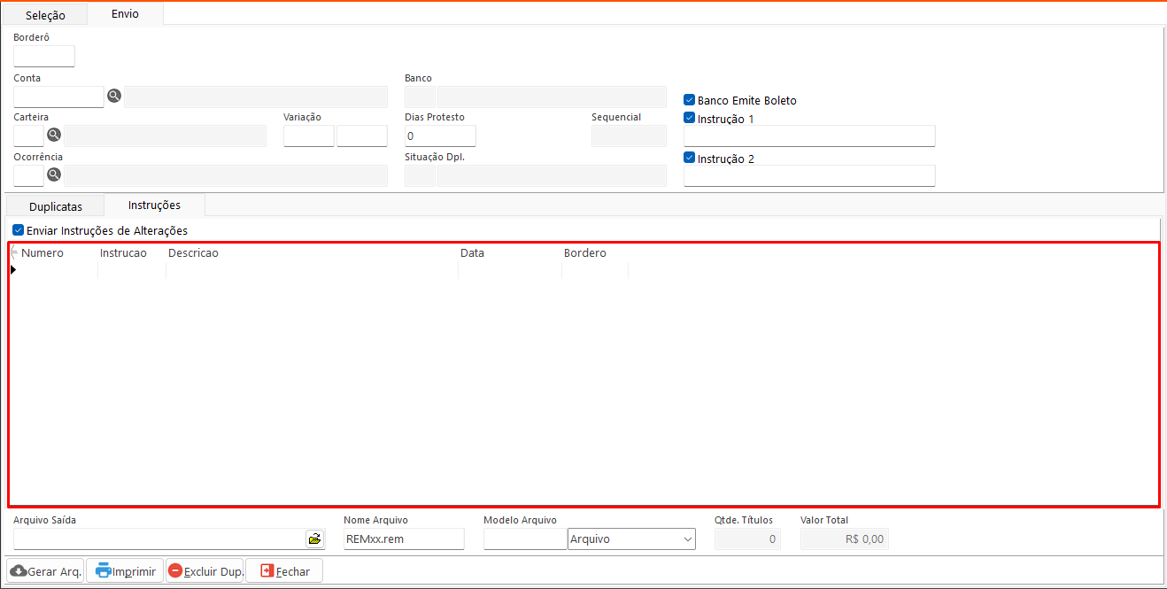Screen dimensions: 1167x589
Task: Toggle the Instrução 1 checkbox
Action: pos(689,118)
